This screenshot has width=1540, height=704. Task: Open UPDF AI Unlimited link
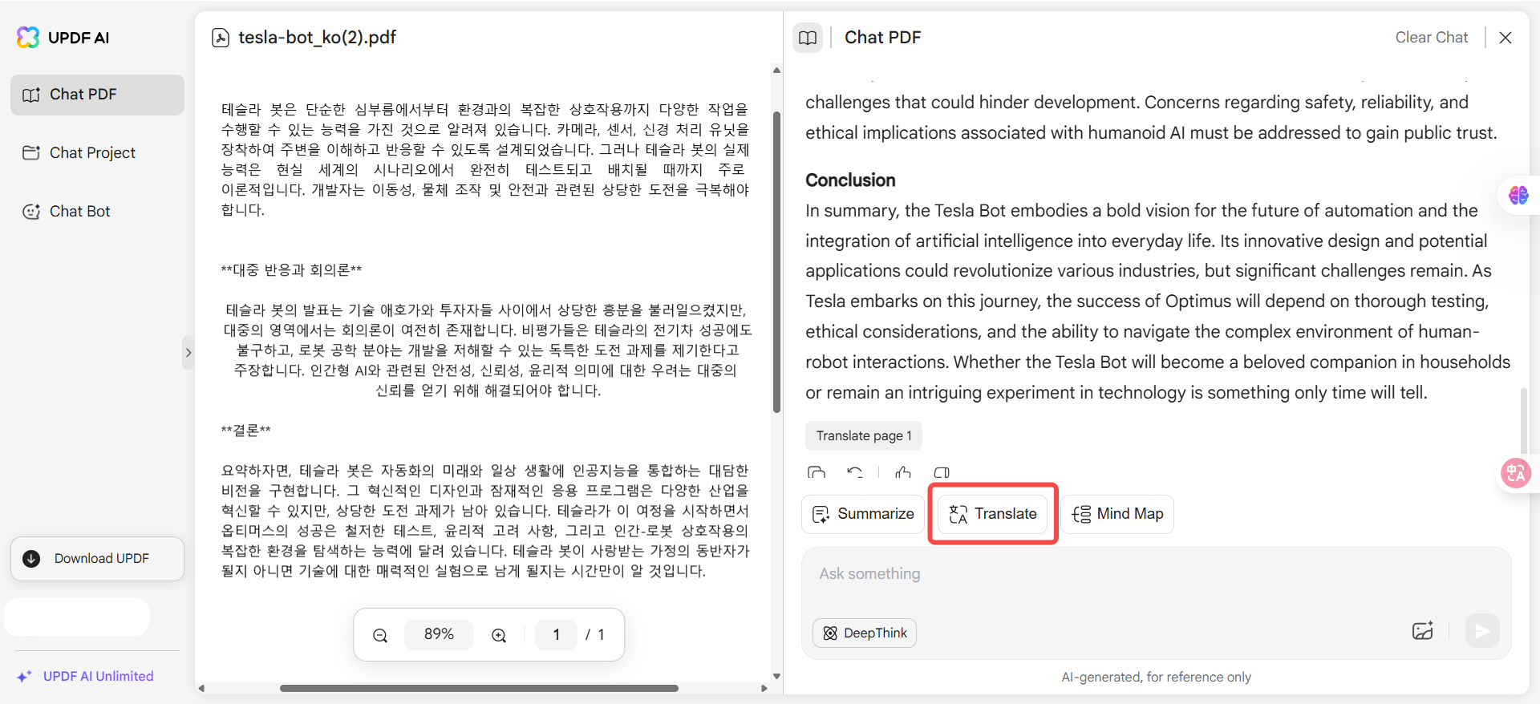pyautogui.click(x=85, y=676)
